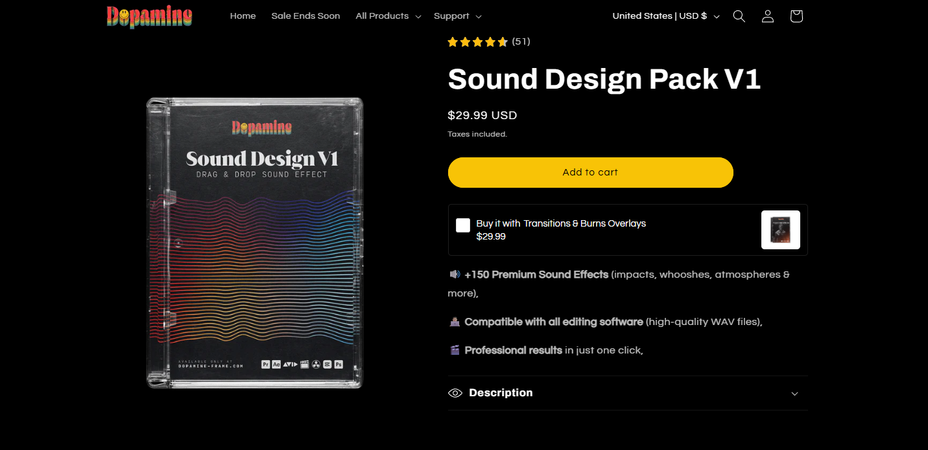Open the search magnifier icon
This screenshot has width=928, height=450.
click(739, 16)
